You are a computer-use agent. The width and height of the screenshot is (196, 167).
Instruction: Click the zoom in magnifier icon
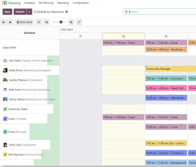coord(71,22)
